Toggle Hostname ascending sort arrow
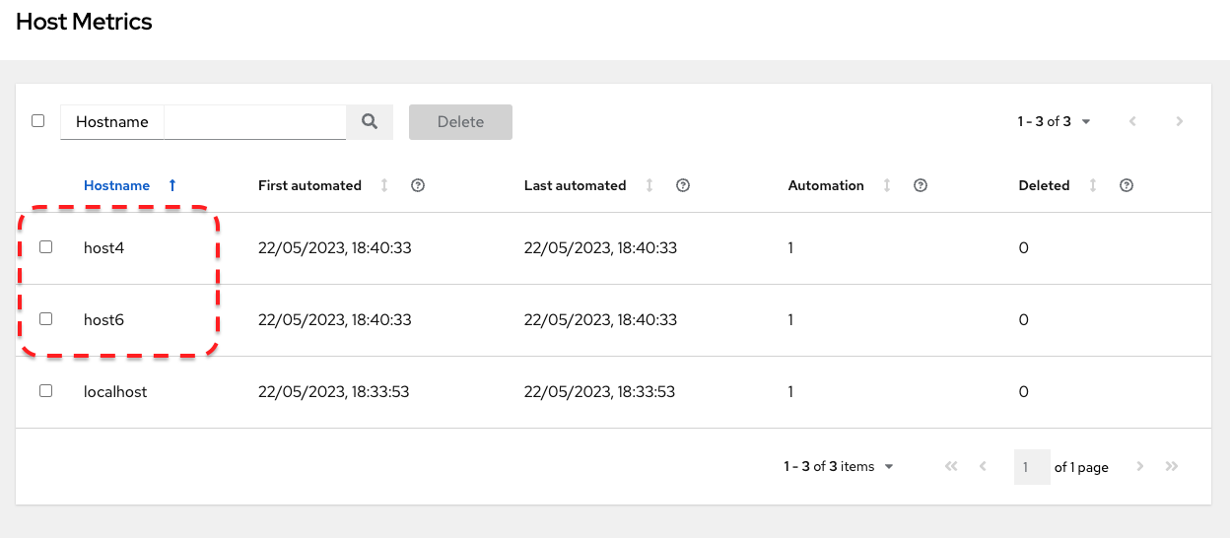The height and width of the screenshot is (538, 1230). click(x=172, y=185)
